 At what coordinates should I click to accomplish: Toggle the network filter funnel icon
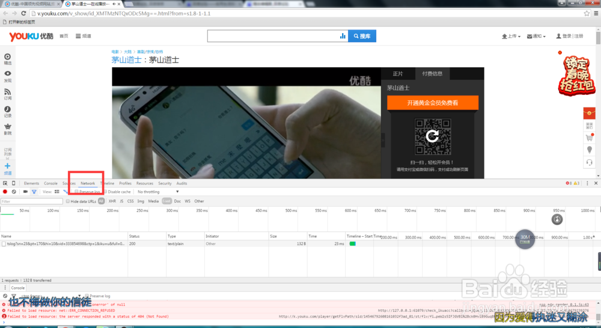tap(34, 192)
